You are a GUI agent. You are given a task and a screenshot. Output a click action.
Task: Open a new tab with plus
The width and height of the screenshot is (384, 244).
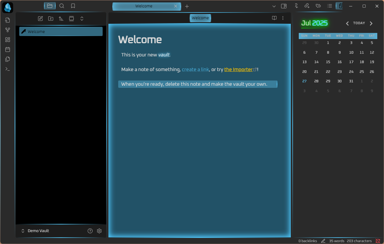tap(187, 6)
